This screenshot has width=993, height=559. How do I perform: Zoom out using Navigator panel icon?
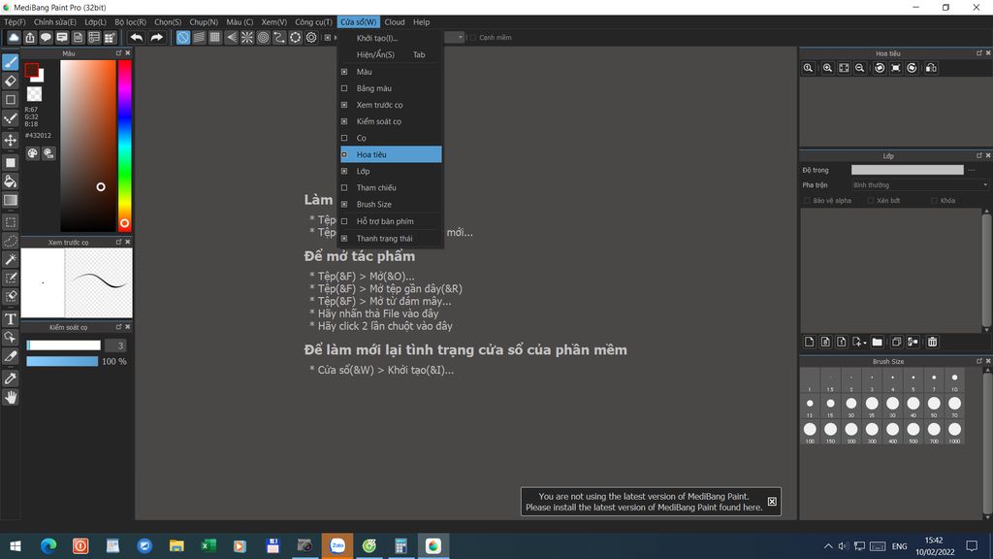coord(860,68)
